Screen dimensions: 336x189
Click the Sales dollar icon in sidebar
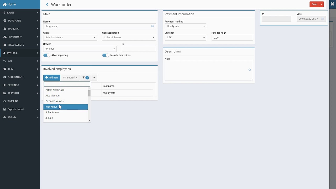coord(4,13)
